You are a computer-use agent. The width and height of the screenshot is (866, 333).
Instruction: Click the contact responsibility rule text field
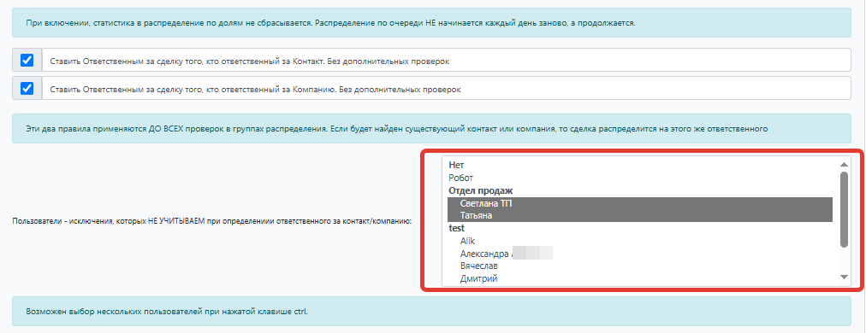coord(446,60)
